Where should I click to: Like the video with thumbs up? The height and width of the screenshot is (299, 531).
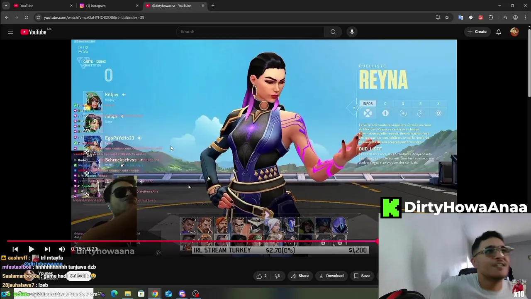coord(261,276)
